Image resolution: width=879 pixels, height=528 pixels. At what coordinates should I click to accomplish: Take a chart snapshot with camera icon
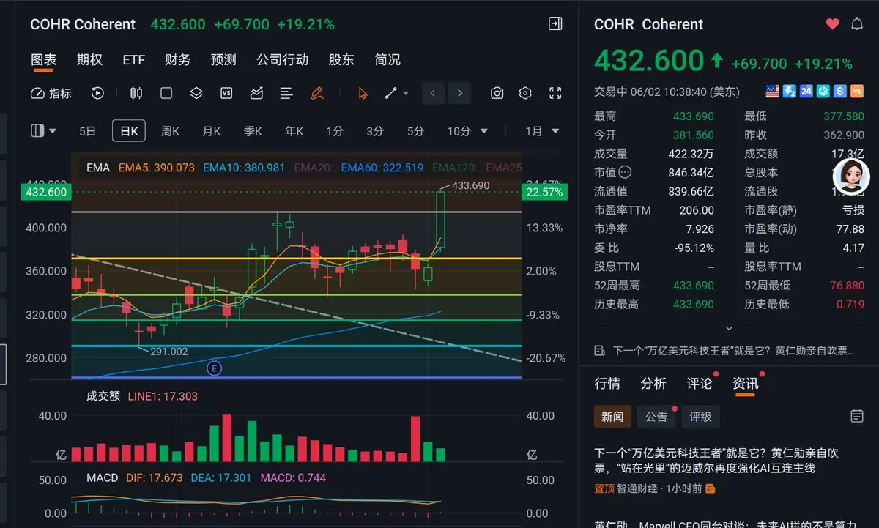[497, 93]
